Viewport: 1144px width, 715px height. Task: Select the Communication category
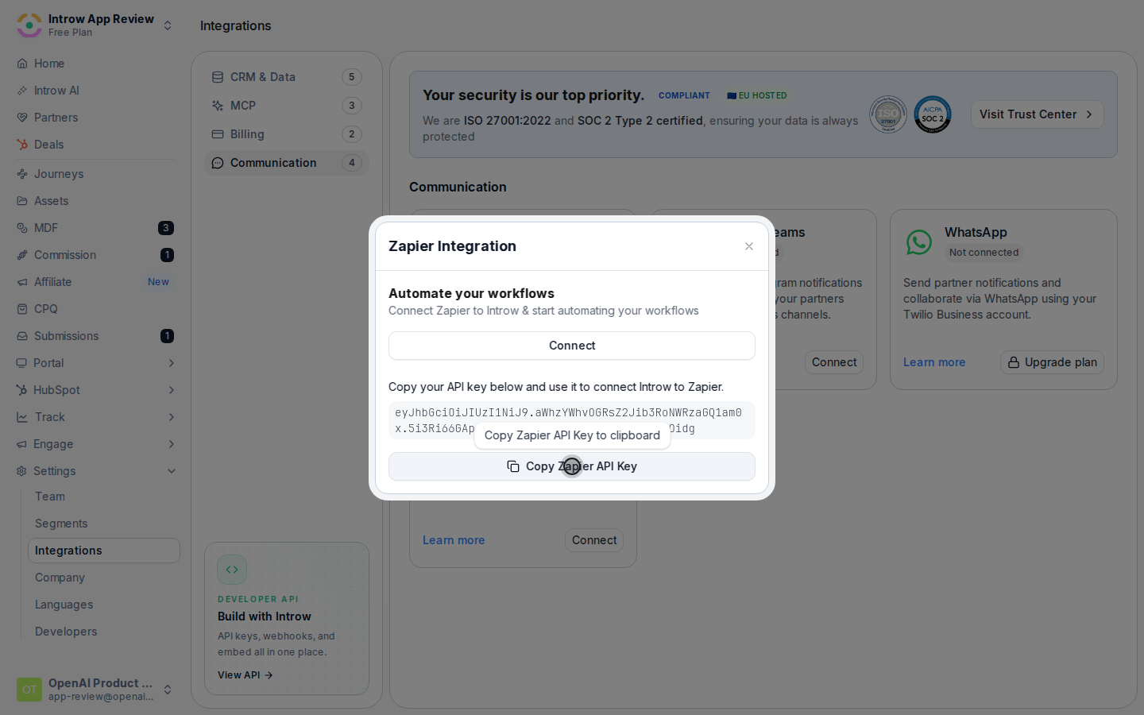pos(287,163)
